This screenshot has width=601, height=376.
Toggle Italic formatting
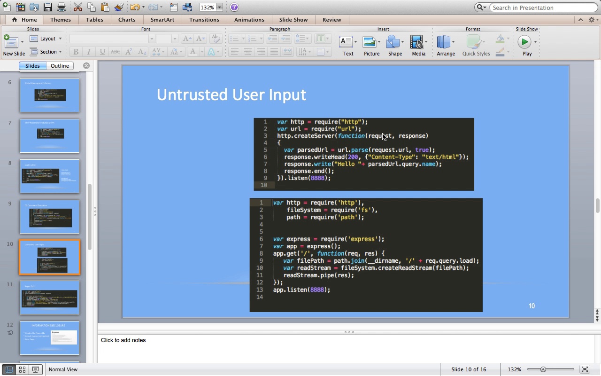(89, 52)
